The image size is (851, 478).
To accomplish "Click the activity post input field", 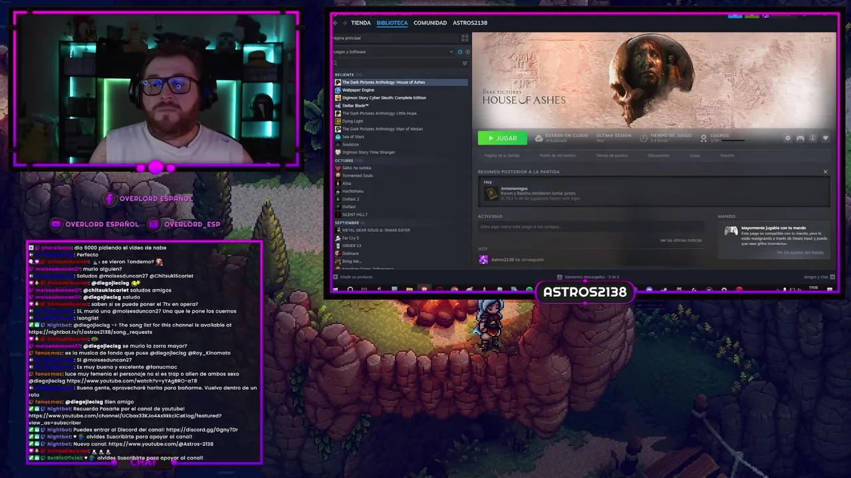I will click(590, 226).
